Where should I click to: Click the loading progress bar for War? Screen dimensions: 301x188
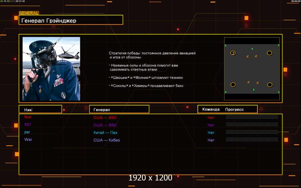[x=252, y=139]
